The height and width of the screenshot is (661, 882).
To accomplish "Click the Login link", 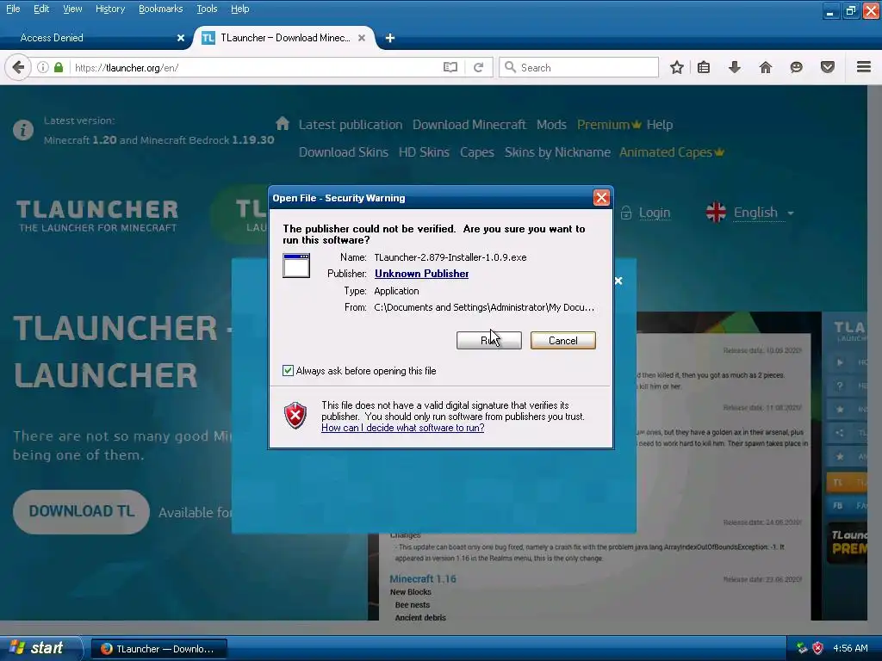I will coord(655,213).
